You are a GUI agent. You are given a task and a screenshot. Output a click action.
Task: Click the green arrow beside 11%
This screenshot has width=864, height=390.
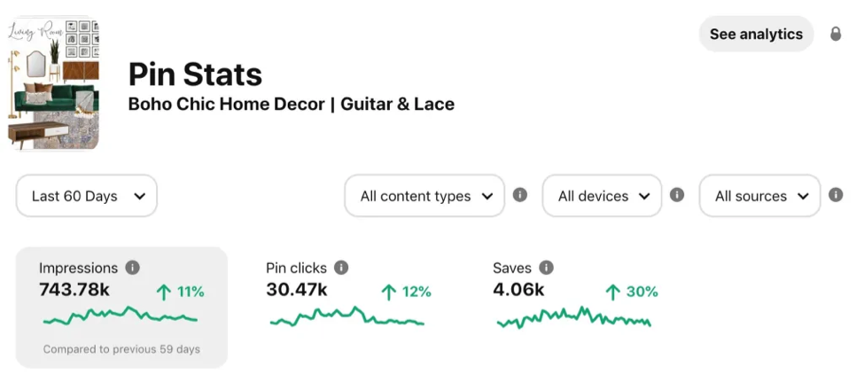click(x=163, y=291)
